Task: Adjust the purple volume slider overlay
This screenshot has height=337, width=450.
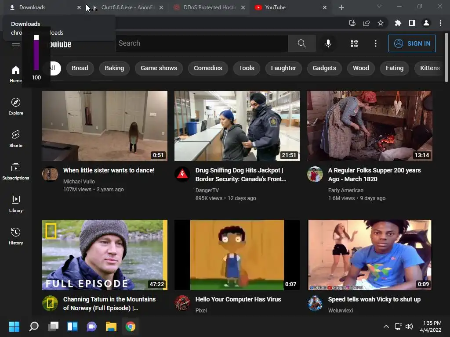Action: [x=36, y=53]
